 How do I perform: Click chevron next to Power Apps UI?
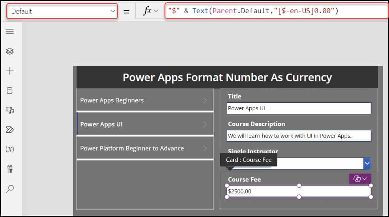coord(205,124)
